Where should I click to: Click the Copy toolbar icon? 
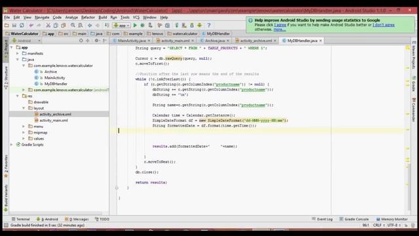pos(56,26)
